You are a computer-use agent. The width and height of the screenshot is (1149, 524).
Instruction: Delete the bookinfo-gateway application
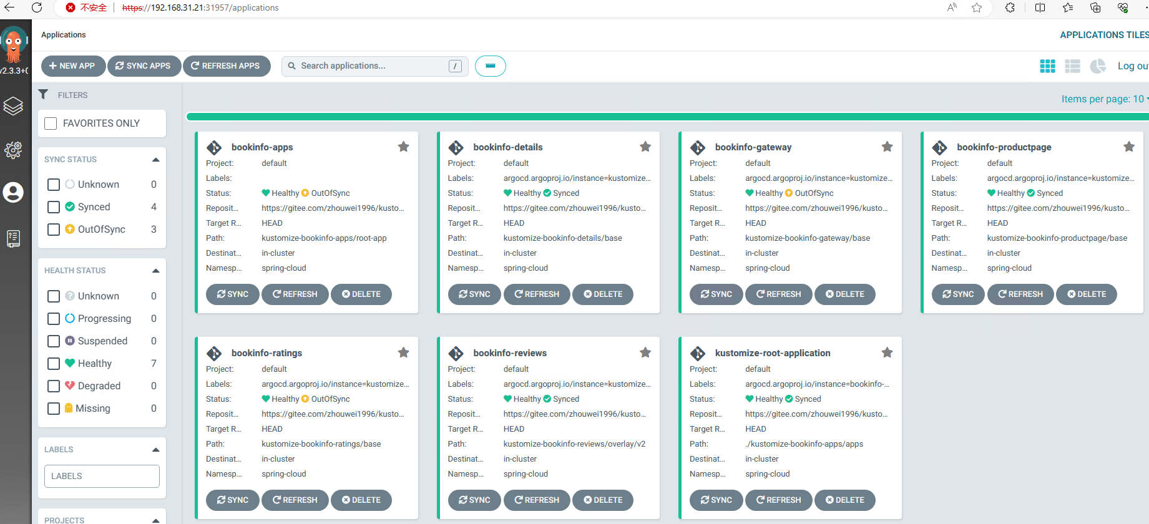pos(845,294)
